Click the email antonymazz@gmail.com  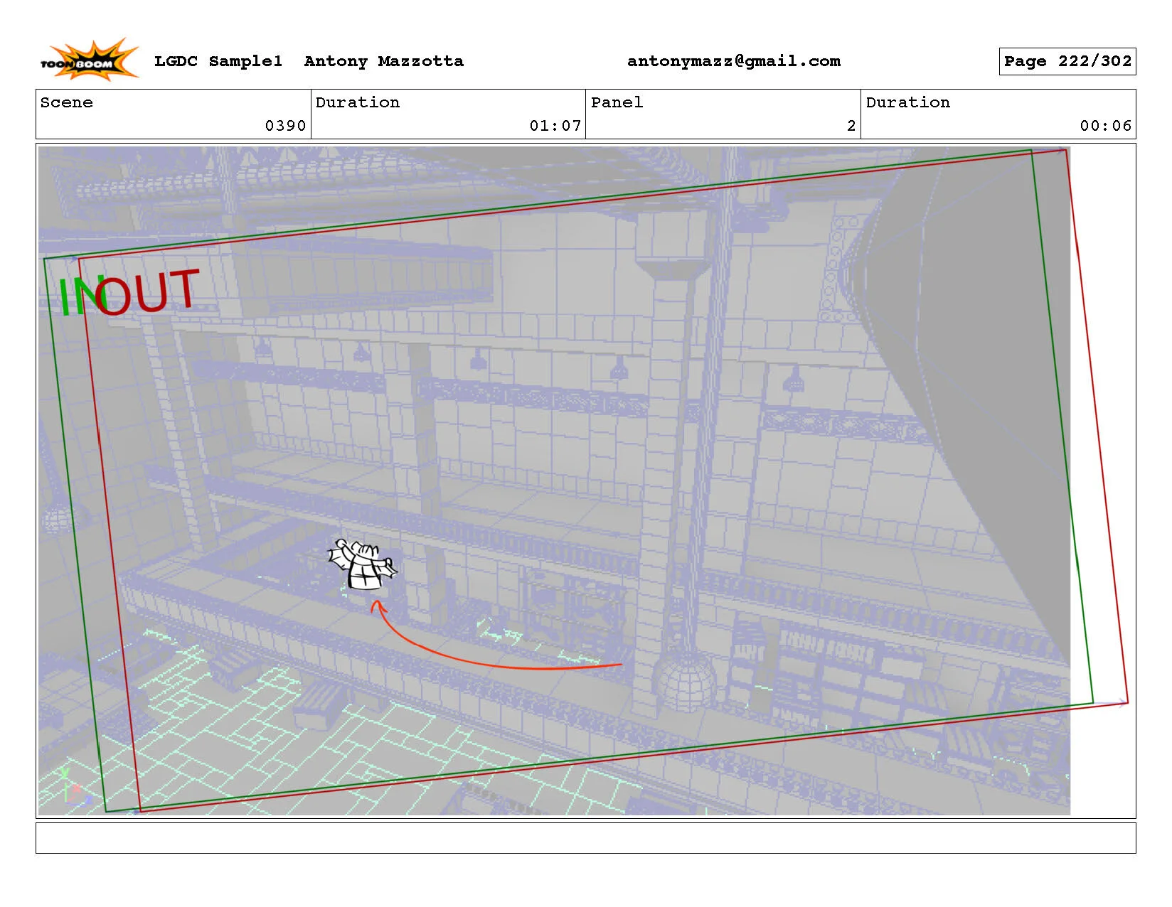coord(734,61)
